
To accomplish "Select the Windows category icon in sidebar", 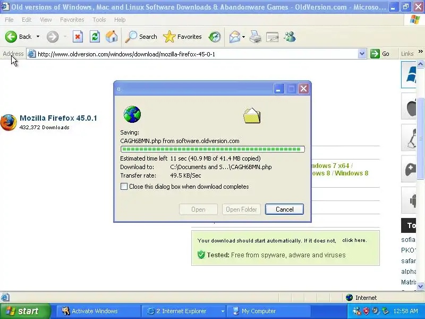I will (409, 74).
